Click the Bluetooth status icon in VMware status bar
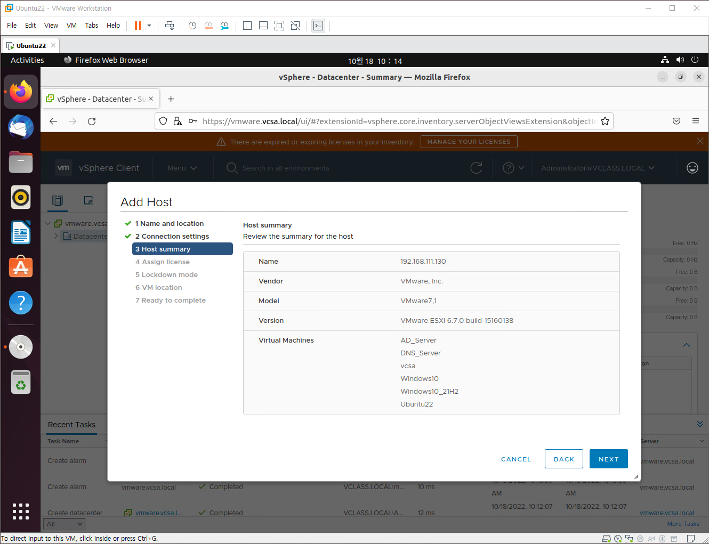 663,539
